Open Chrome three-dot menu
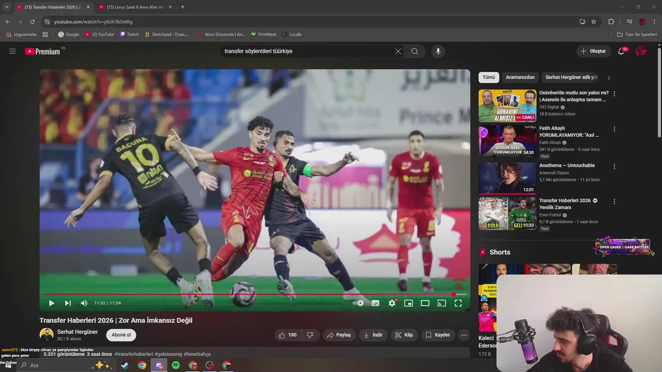The width and height of the screenshot is (662, 372). pyautogui.click(x=655, y=22)
